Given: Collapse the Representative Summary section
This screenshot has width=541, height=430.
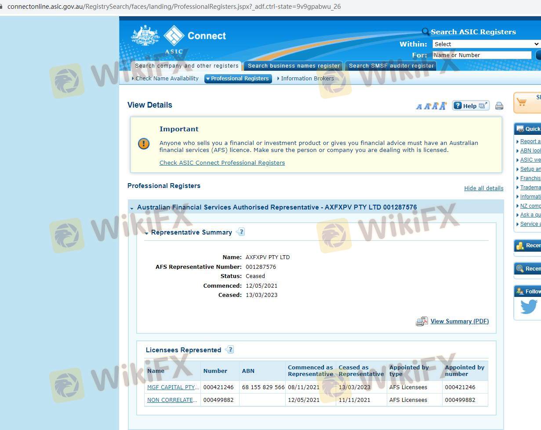Looking at the screenshot, I should 146,233.
